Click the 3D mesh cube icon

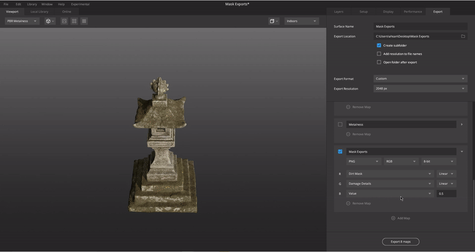coord(48,21)
